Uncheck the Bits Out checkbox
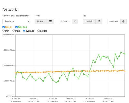 (x=17, y=27)
